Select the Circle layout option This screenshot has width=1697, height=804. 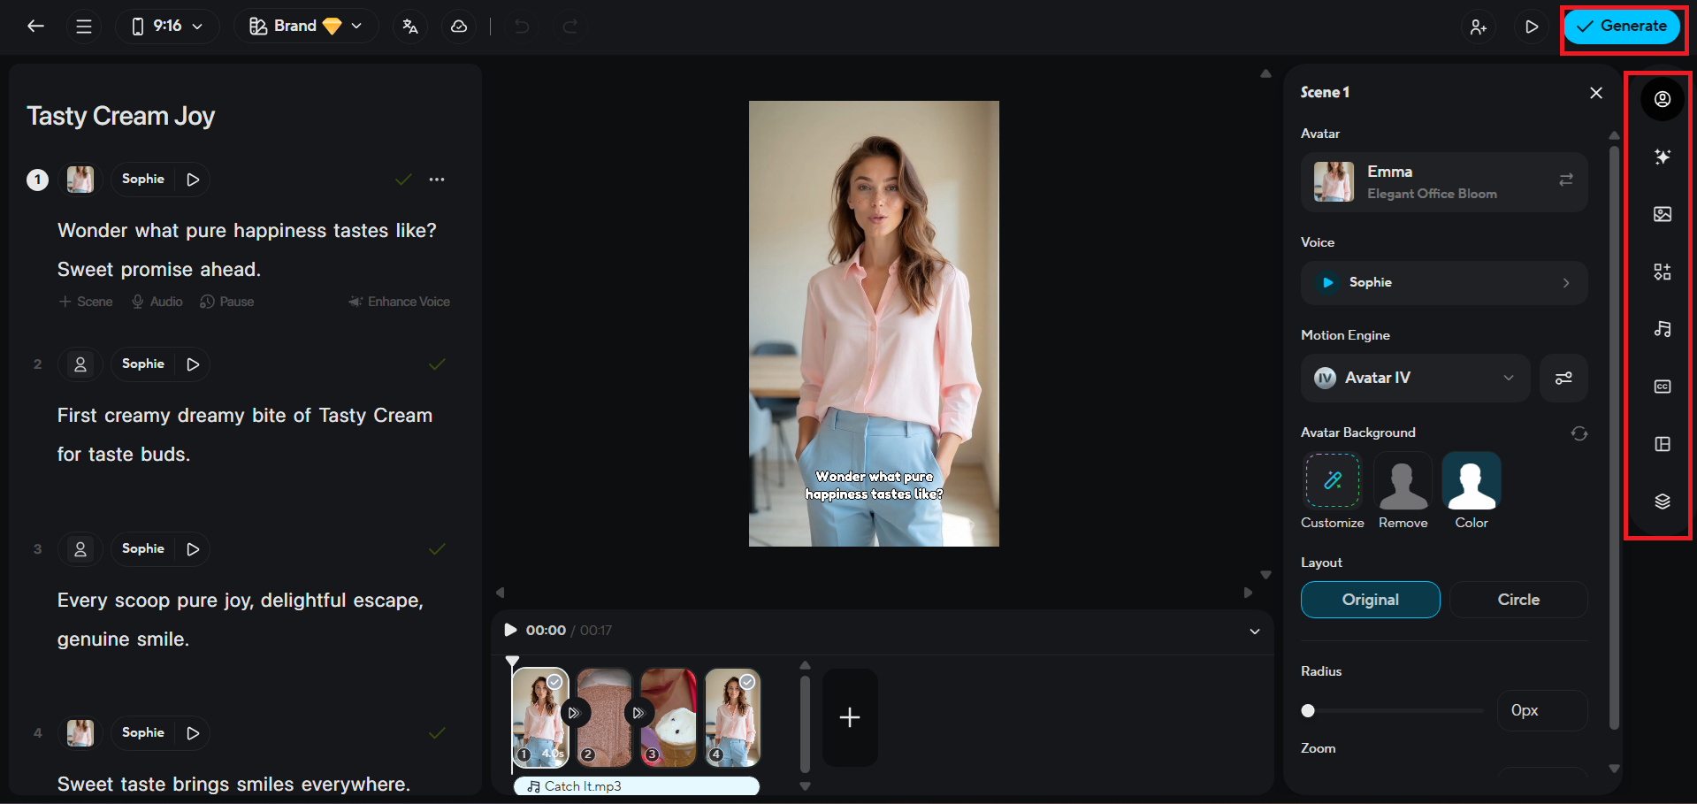pos(1518,600)
